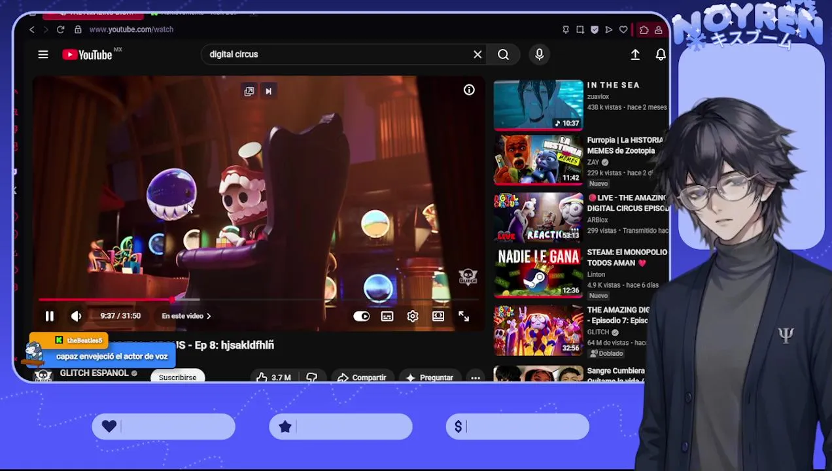Screen dimensions: 832x471
Task: Click the play-arrow icon in browser toolbar
Action: coord(609,29)
